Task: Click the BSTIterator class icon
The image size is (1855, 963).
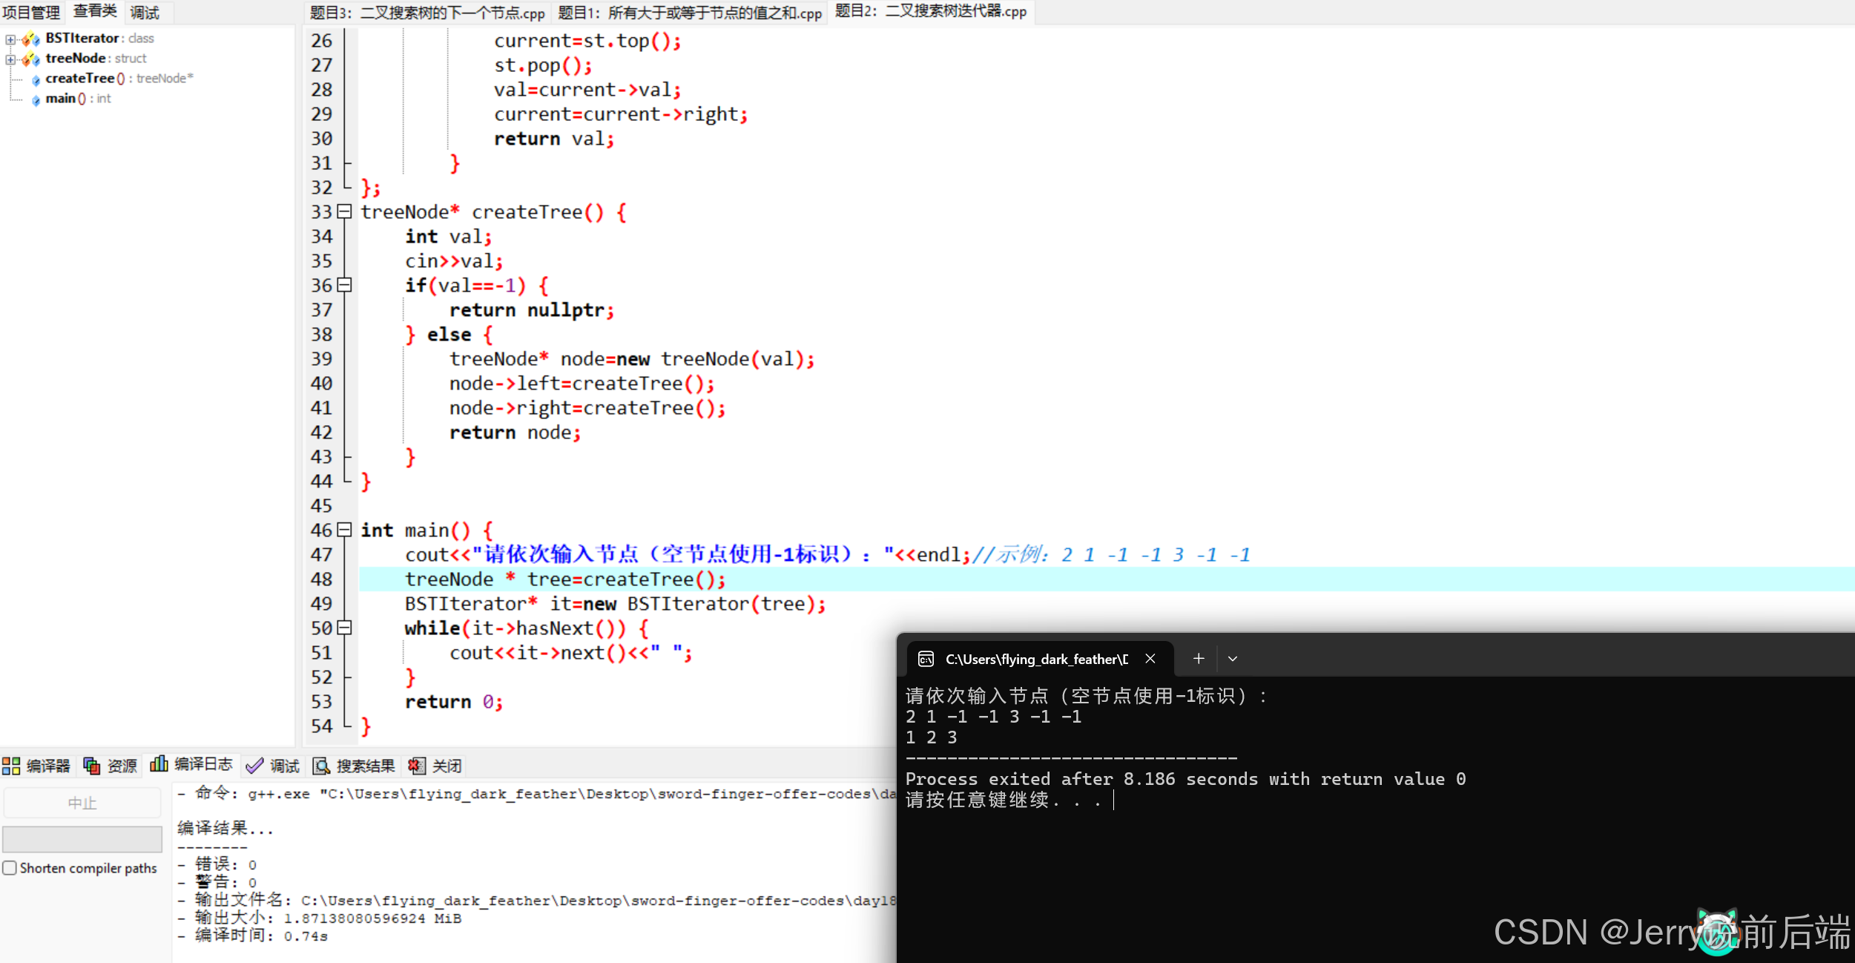Action: (30, 39)
